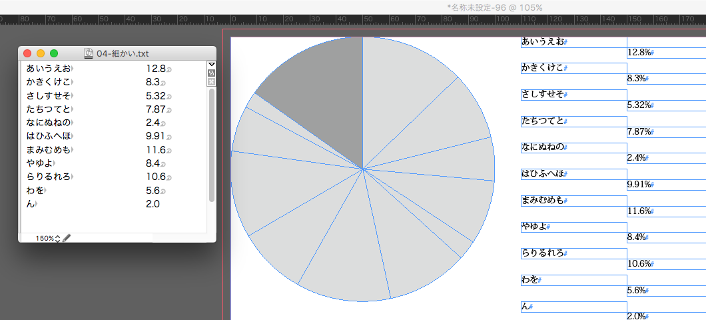The image size is (706, 320).
Task: Click the 10.6% text frame
Action: click(x=666, y=264)
